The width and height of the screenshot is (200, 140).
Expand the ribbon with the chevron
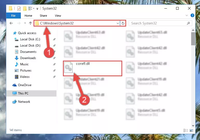click(187, 15)
